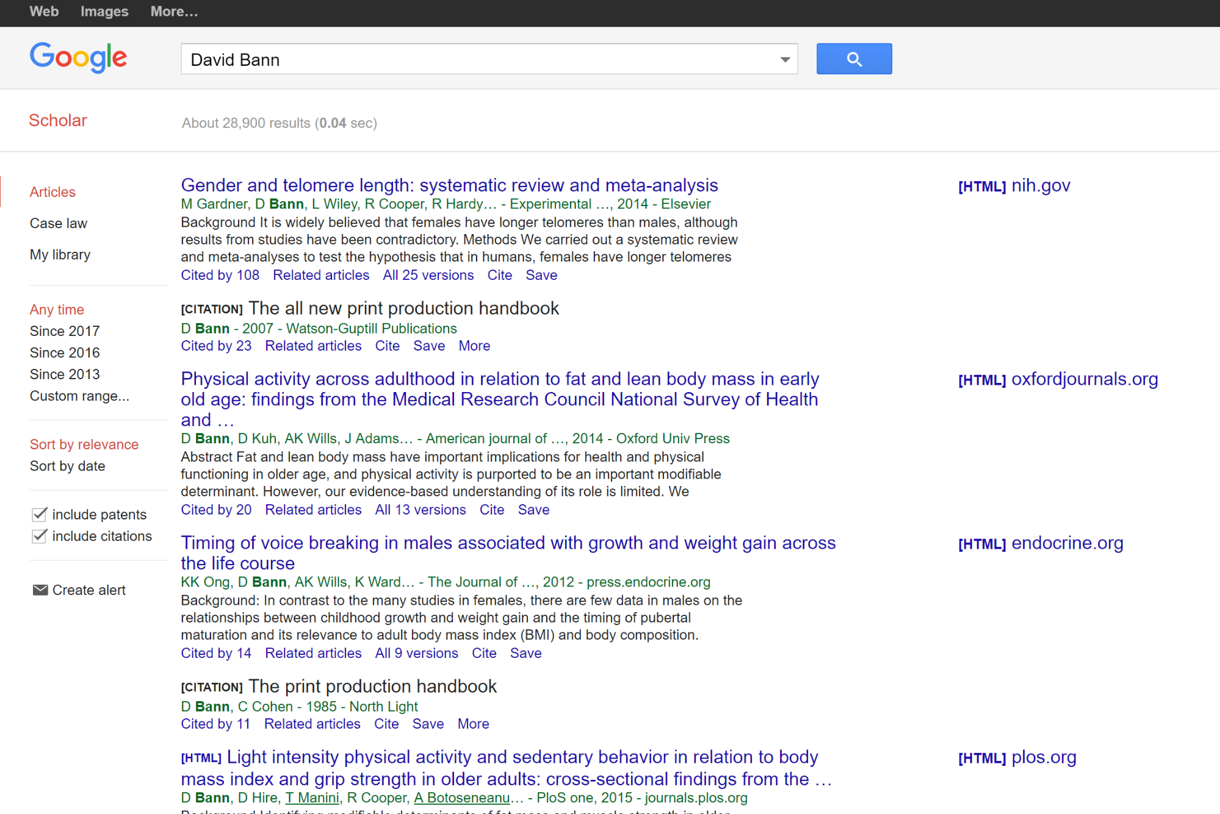Open the Web tab
Viewport: 1220px width, 814px height.
point(43,11)
